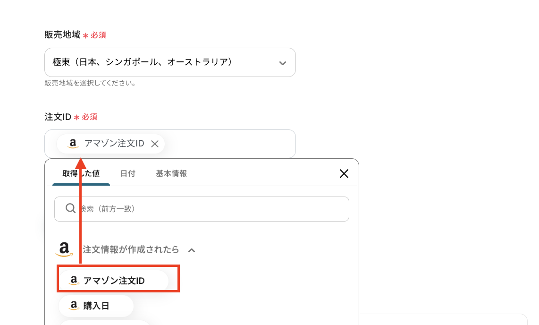Select the 基本情報 tab
This screenshot has width=539, height=325.
pos(171,173)
